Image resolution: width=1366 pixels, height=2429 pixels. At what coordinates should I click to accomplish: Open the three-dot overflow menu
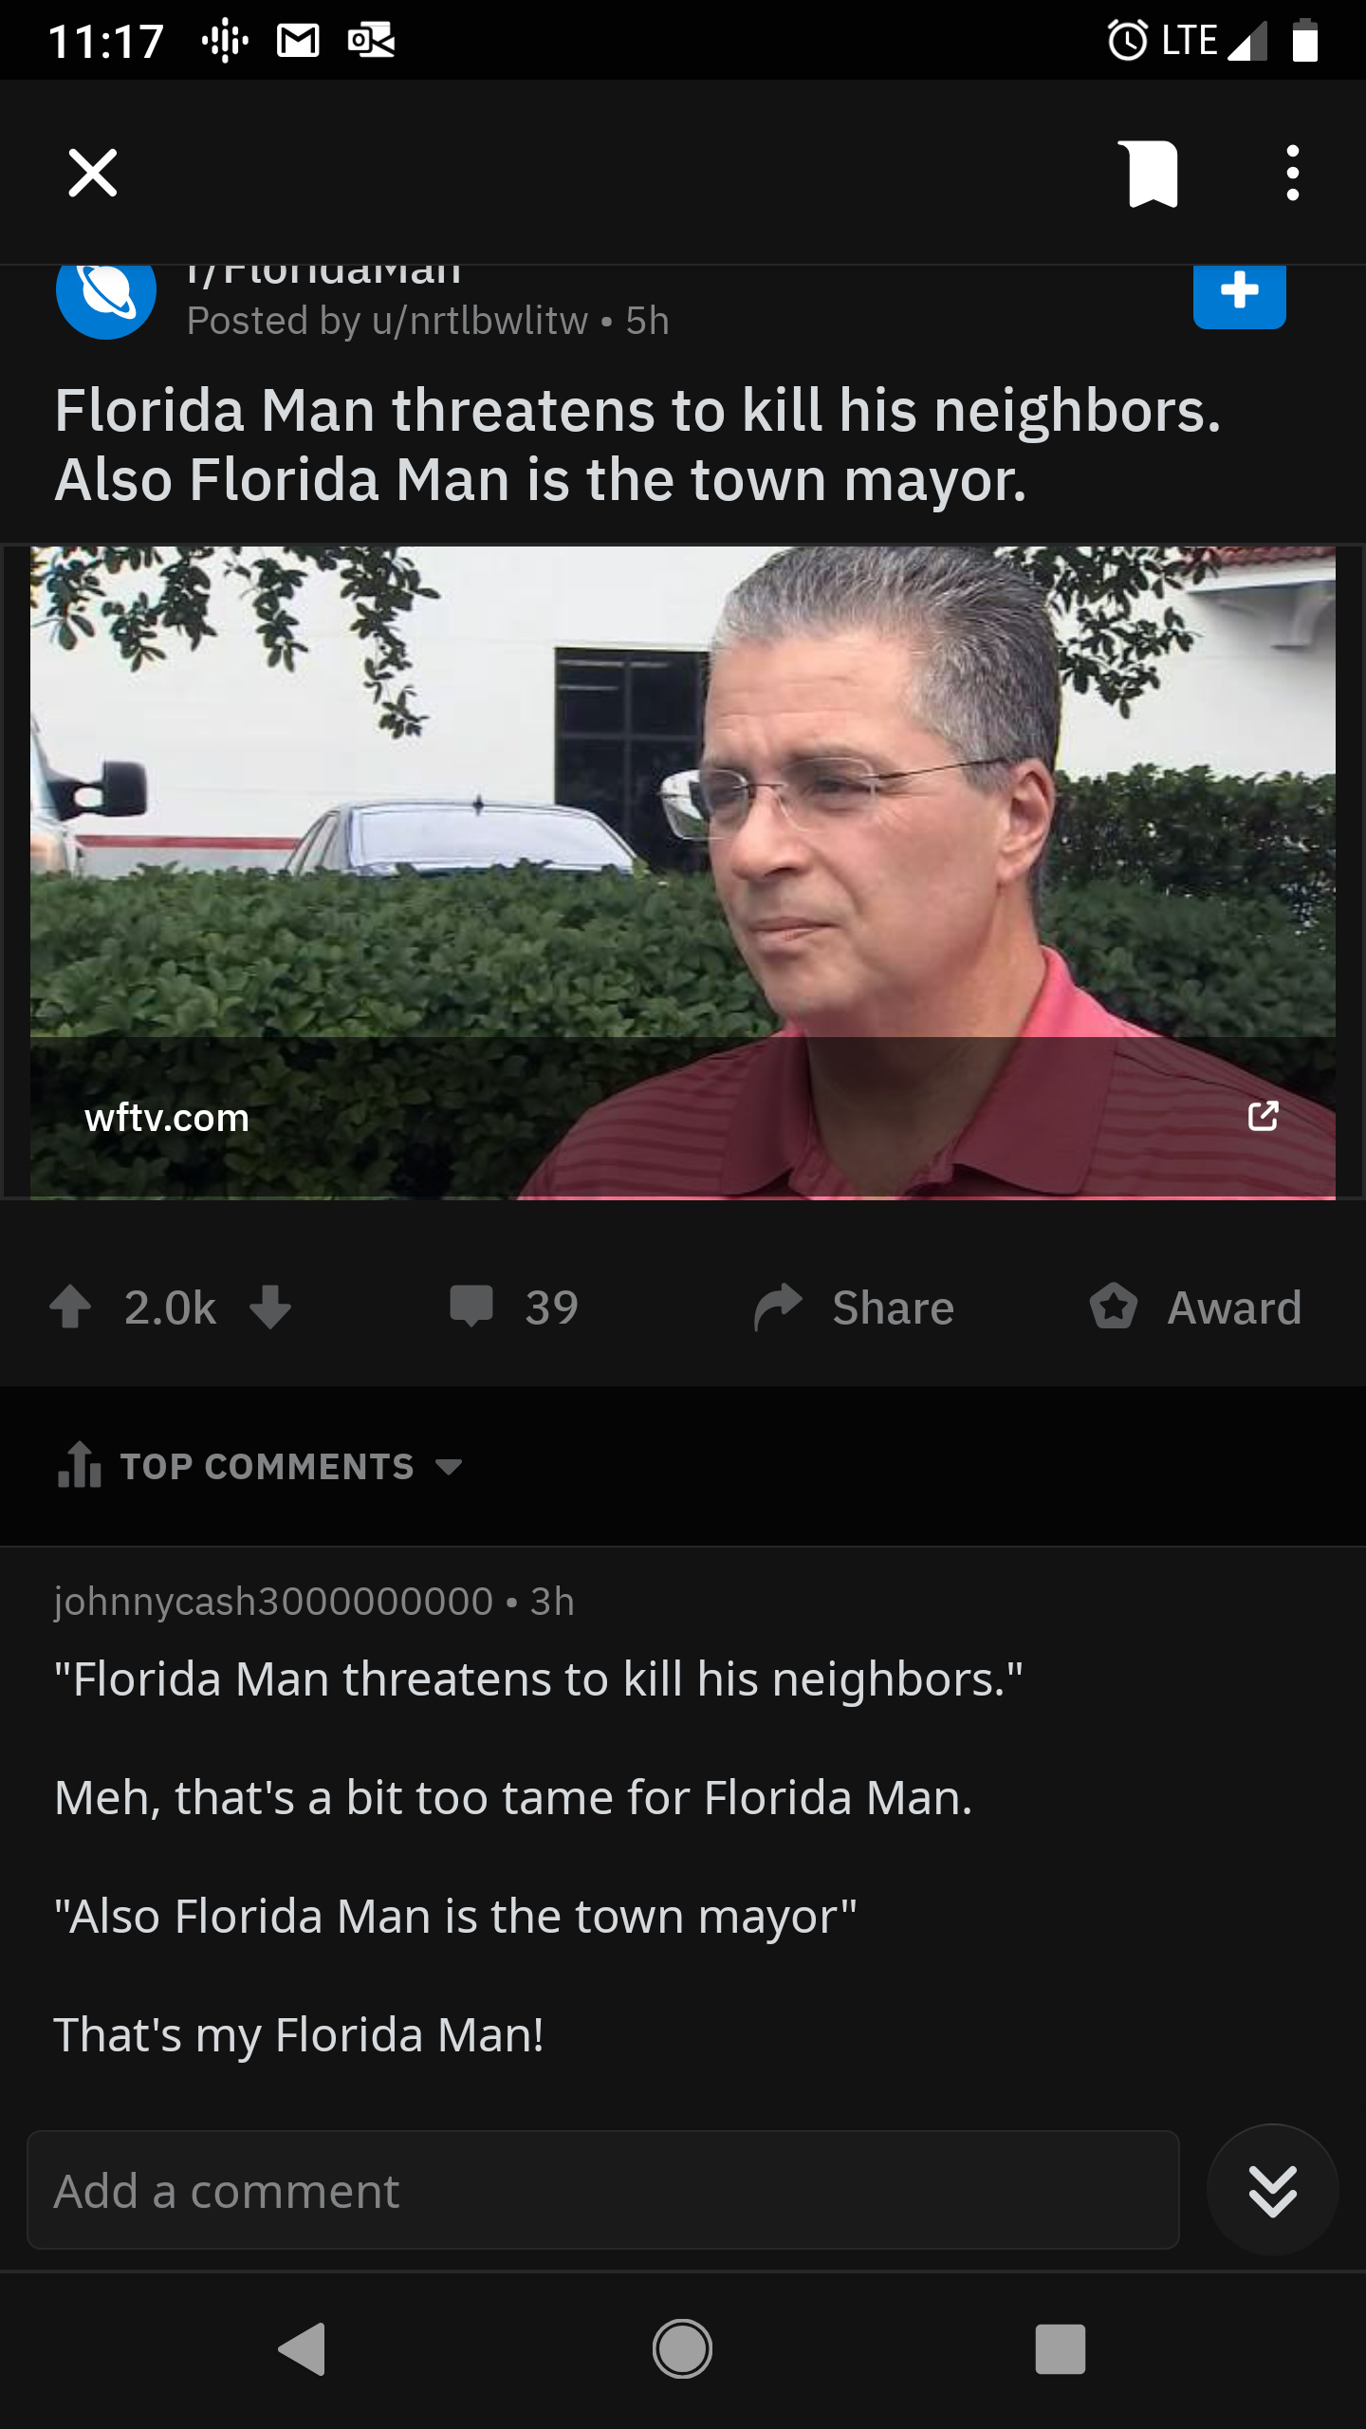(x=1292, y=173)
